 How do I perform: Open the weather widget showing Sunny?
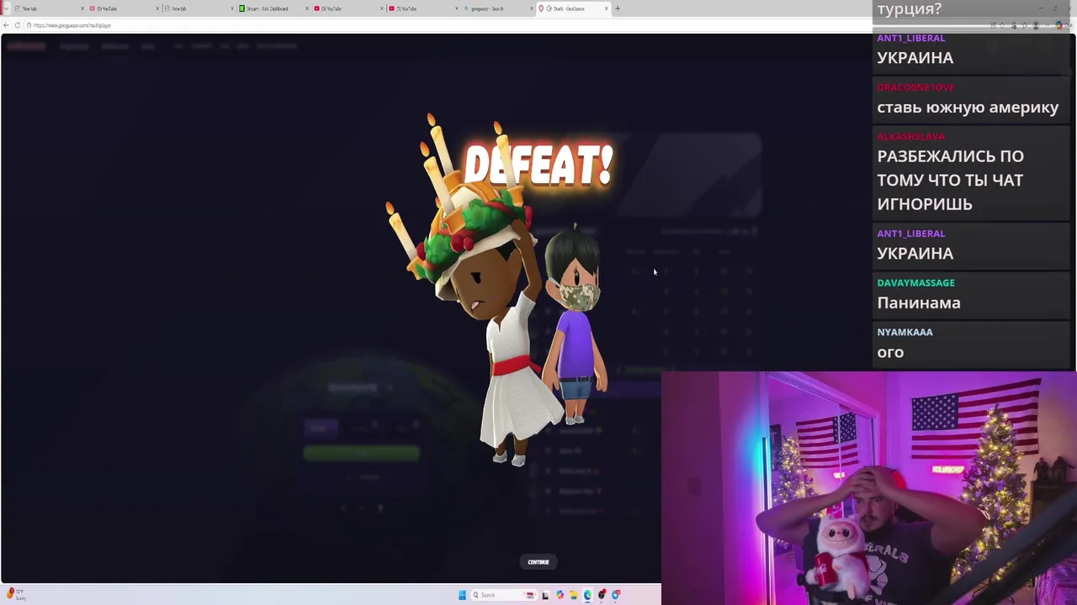click(x=17, y=594)
